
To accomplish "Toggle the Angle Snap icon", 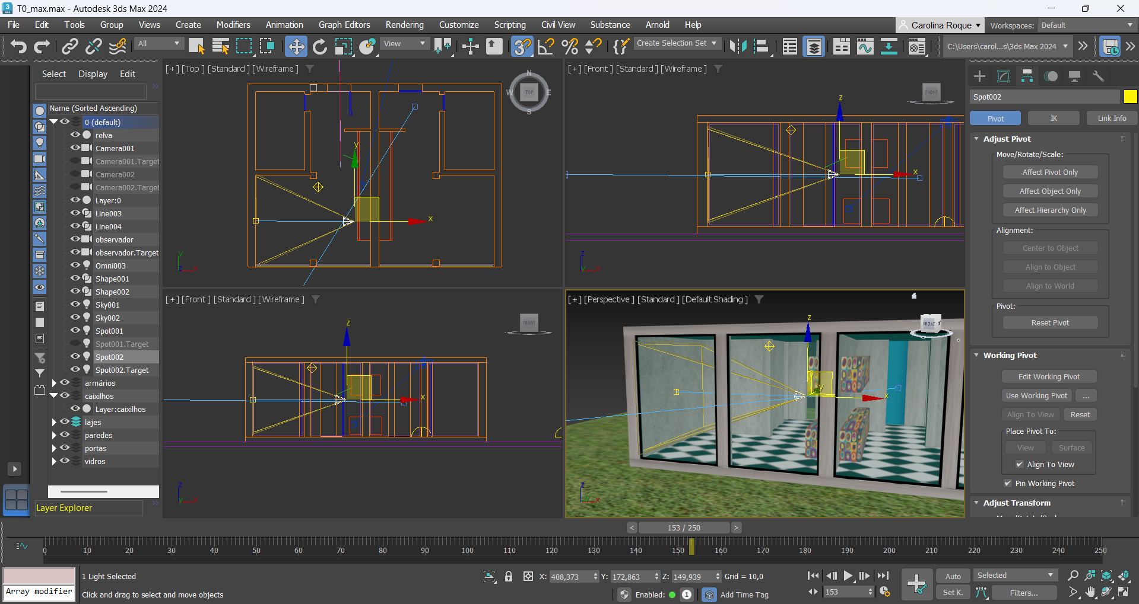I will 545,46.
